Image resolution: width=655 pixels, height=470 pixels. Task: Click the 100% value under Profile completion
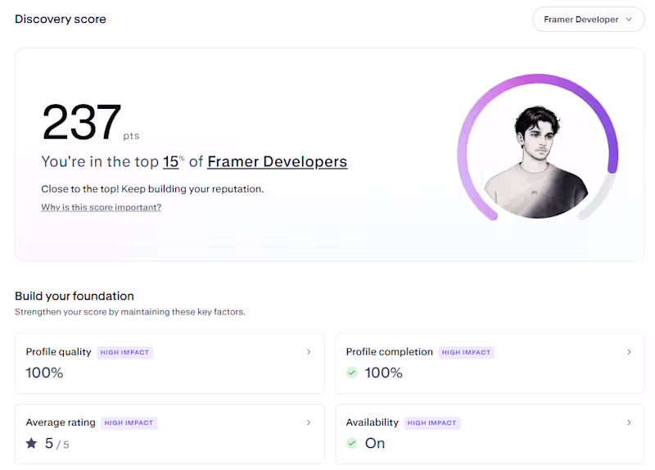383,373
